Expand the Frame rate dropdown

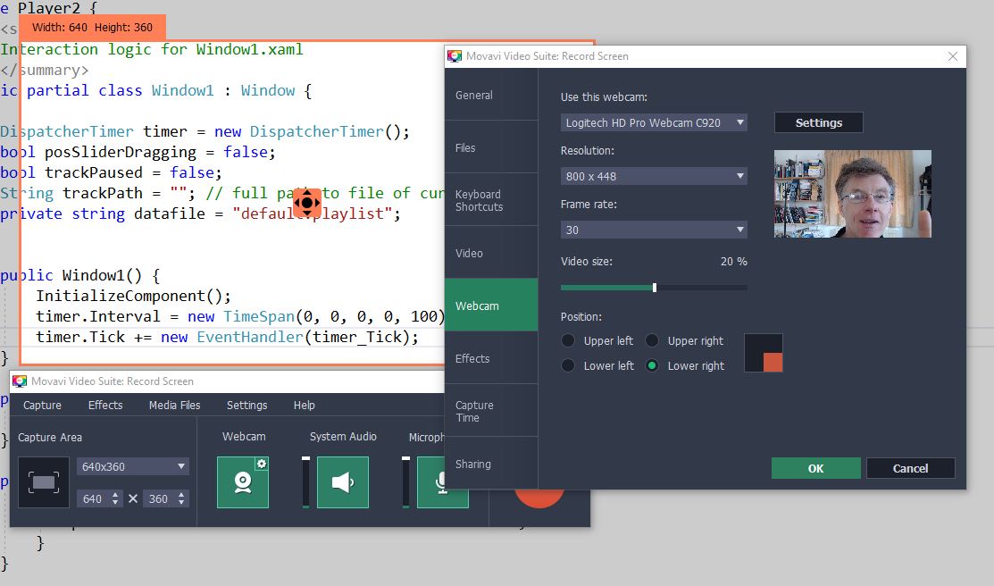pos(654,230)
